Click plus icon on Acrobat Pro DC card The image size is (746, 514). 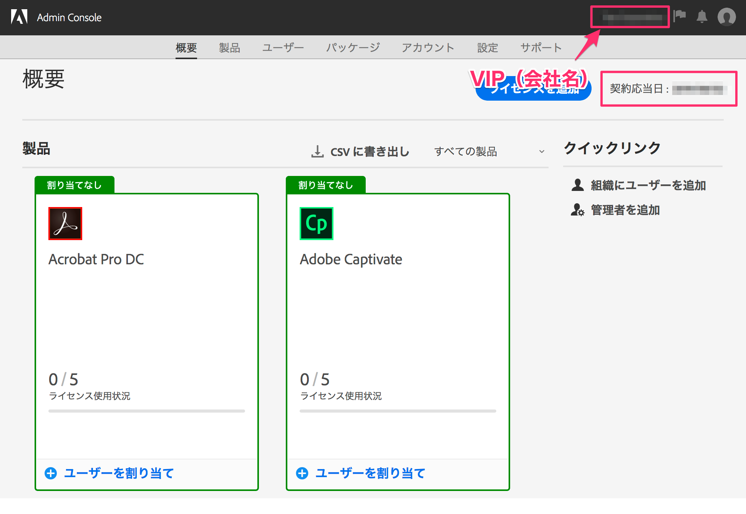[x=51, y=473]
